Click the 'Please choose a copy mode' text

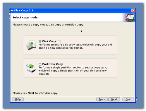click(48, 25)
